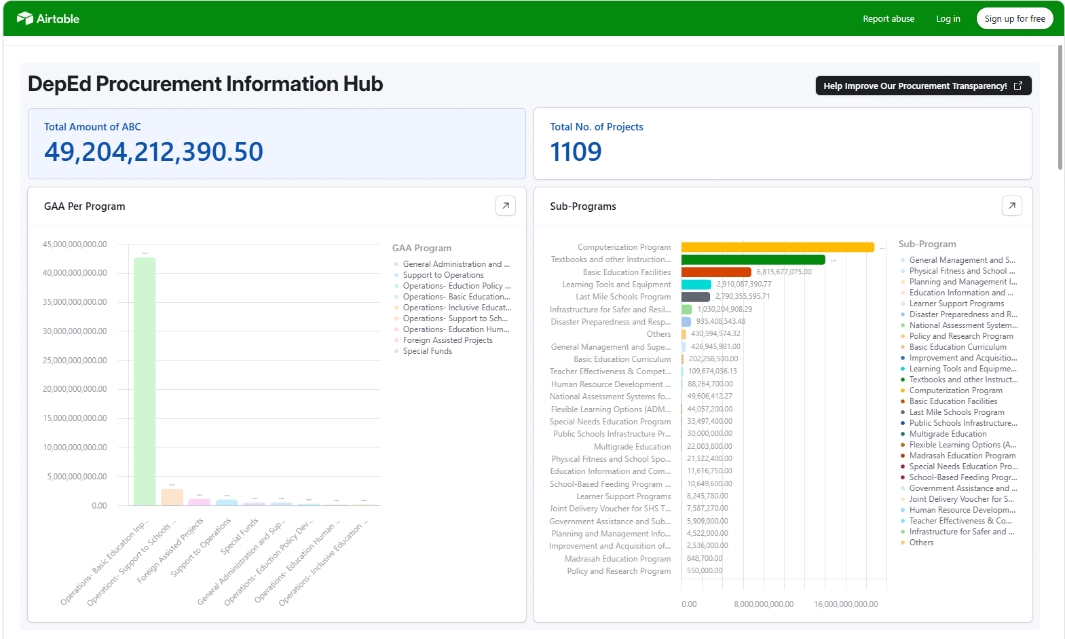Click the Textbooks green horizontal bar
Image resolution: width=1065 pixels, height=639 pixels.
tap(753, 259)
